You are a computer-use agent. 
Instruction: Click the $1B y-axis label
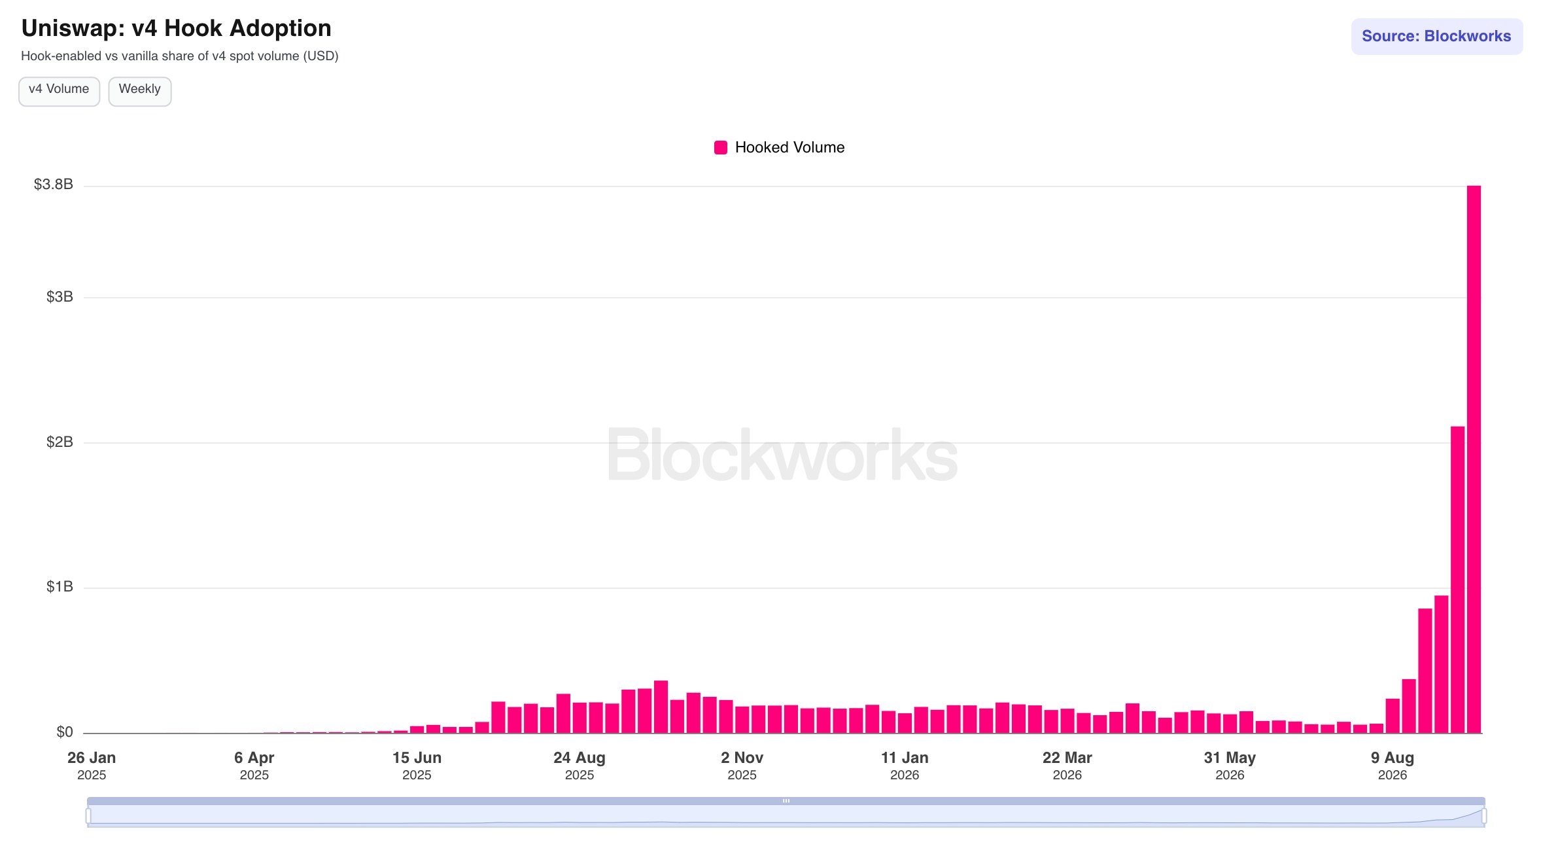(x=60, y=587)
